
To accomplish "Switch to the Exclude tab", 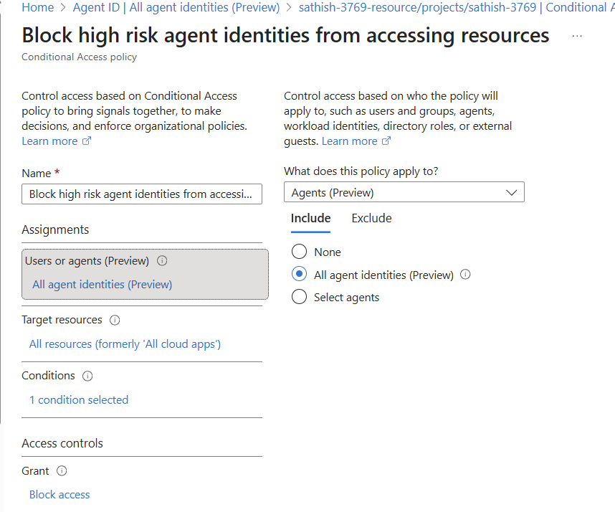I will click(x=371, y=218).
